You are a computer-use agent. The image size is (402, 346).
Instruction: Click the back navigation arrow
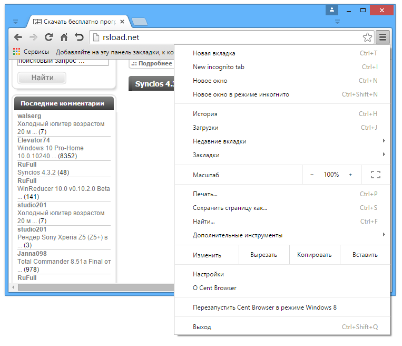click(18, 37)
